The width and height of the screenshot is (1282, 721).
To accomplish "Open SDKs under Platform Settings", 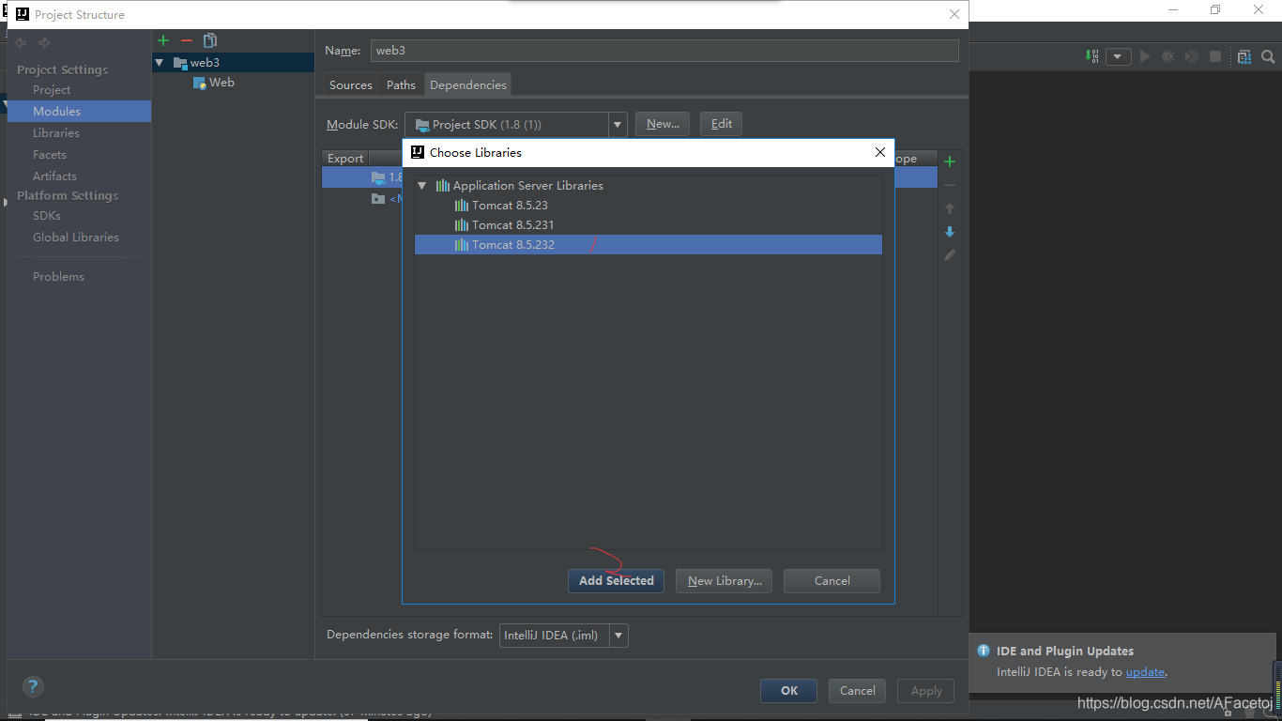I will click(x=47, y=216).
